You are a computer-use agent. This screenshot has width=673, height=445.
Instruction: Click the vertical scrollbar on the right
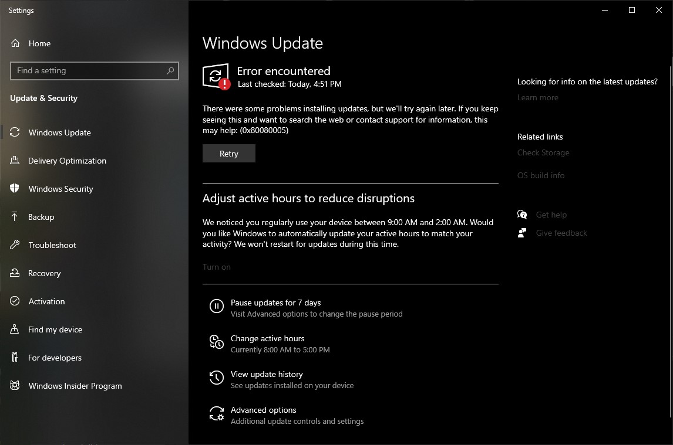[671, 242]
